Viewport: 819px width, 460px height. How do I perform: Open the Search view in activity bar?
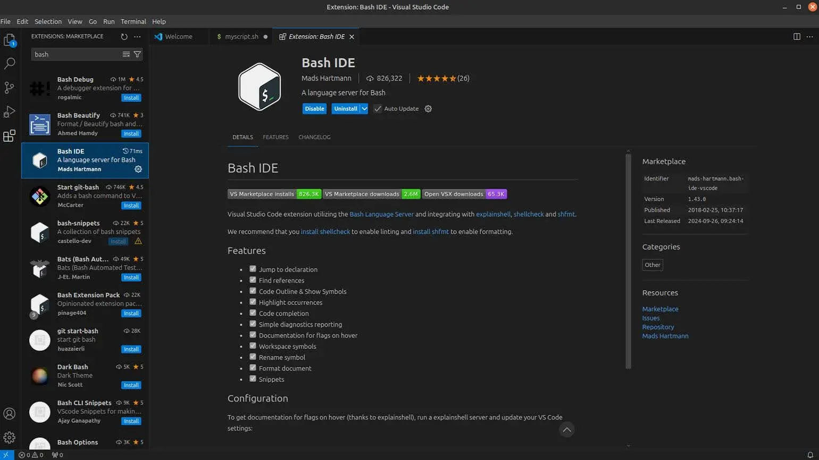point(10,64)
